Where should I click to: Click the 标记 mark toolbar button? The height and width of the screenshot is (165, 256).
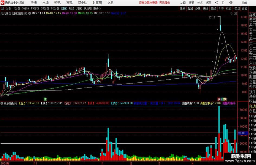pyautogui.click(x=229, y=8)
